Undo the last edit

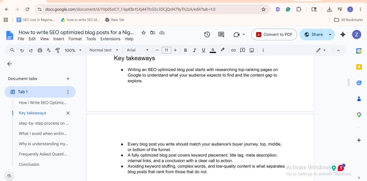(22, 50)
